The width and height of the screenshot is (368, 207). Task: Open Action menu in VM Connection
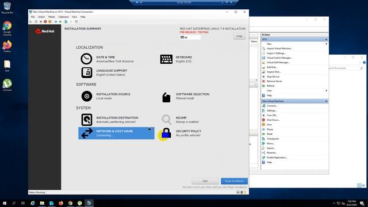(41, 17)
